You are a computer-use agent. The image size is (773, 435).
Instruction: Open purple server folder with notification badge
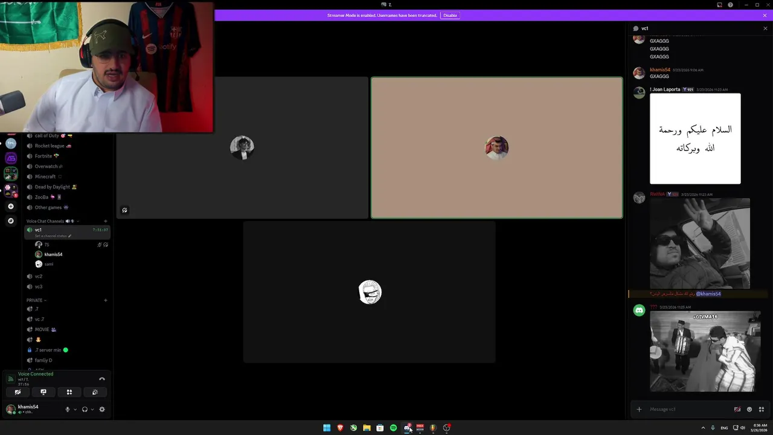(x=10, y=190)
